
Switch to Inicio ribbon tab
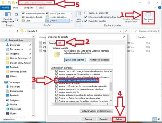(x=16, y=8)
